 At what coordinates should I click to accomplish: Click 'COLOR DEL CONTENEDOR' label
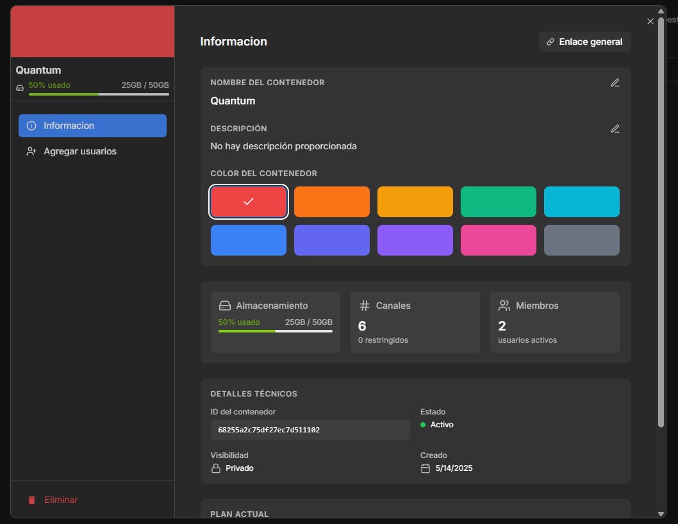pos(264,174)
